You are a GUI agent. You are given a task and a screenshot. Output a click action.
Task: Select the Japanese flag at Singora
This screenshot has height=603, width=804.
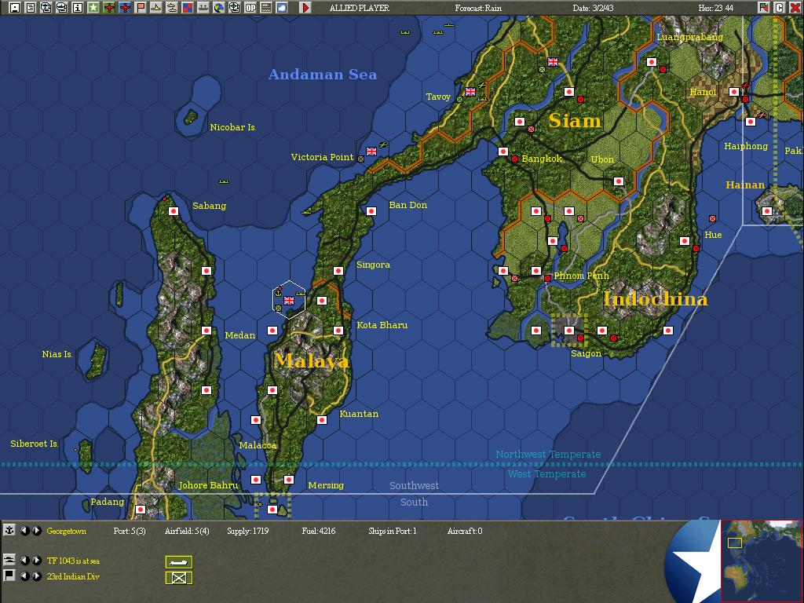pos(338,271)
